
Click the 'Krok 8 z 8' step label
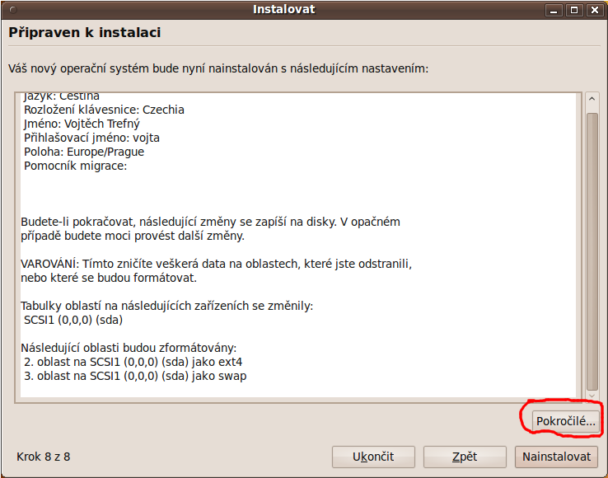(x=44, y=457)
